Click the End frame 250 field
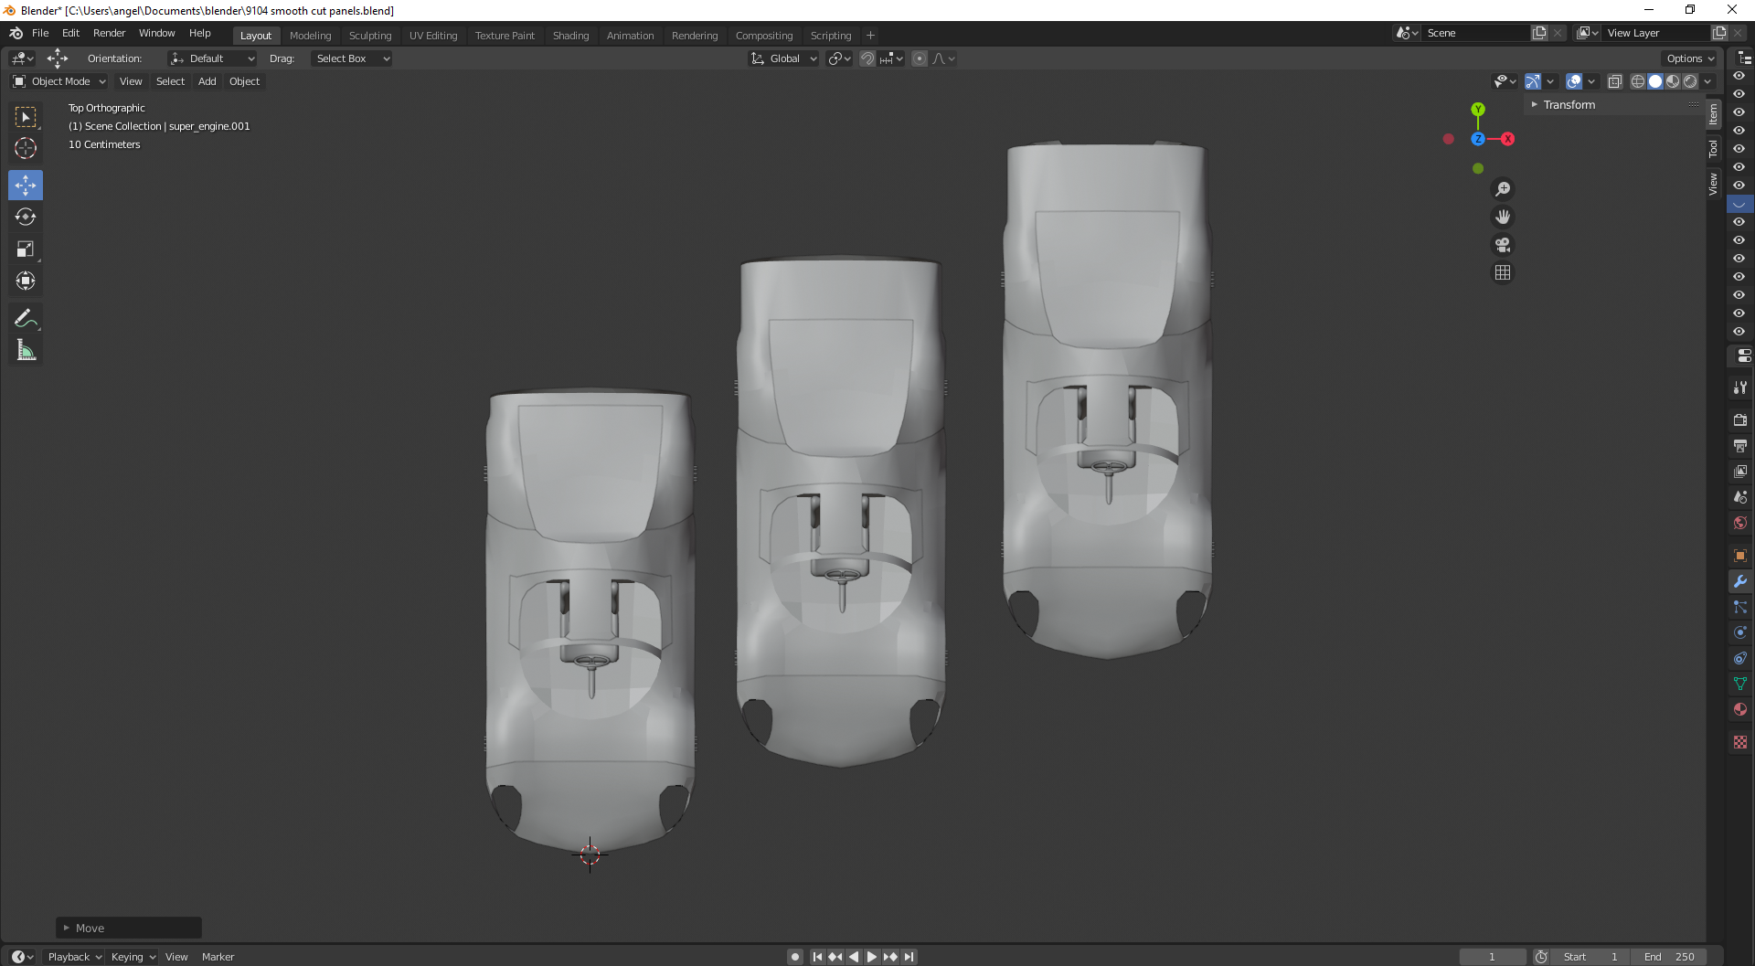 pyautogui.click(x=1668, y=957)
